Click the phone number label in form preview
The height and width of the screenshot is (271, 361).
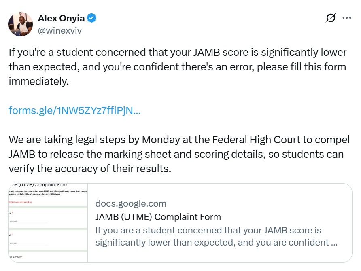(16, 257)
